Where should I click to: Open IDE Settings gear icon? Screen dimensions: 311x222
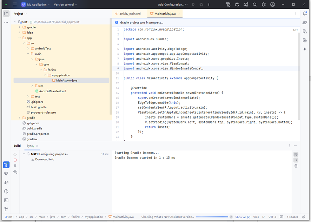click(264, 4)
